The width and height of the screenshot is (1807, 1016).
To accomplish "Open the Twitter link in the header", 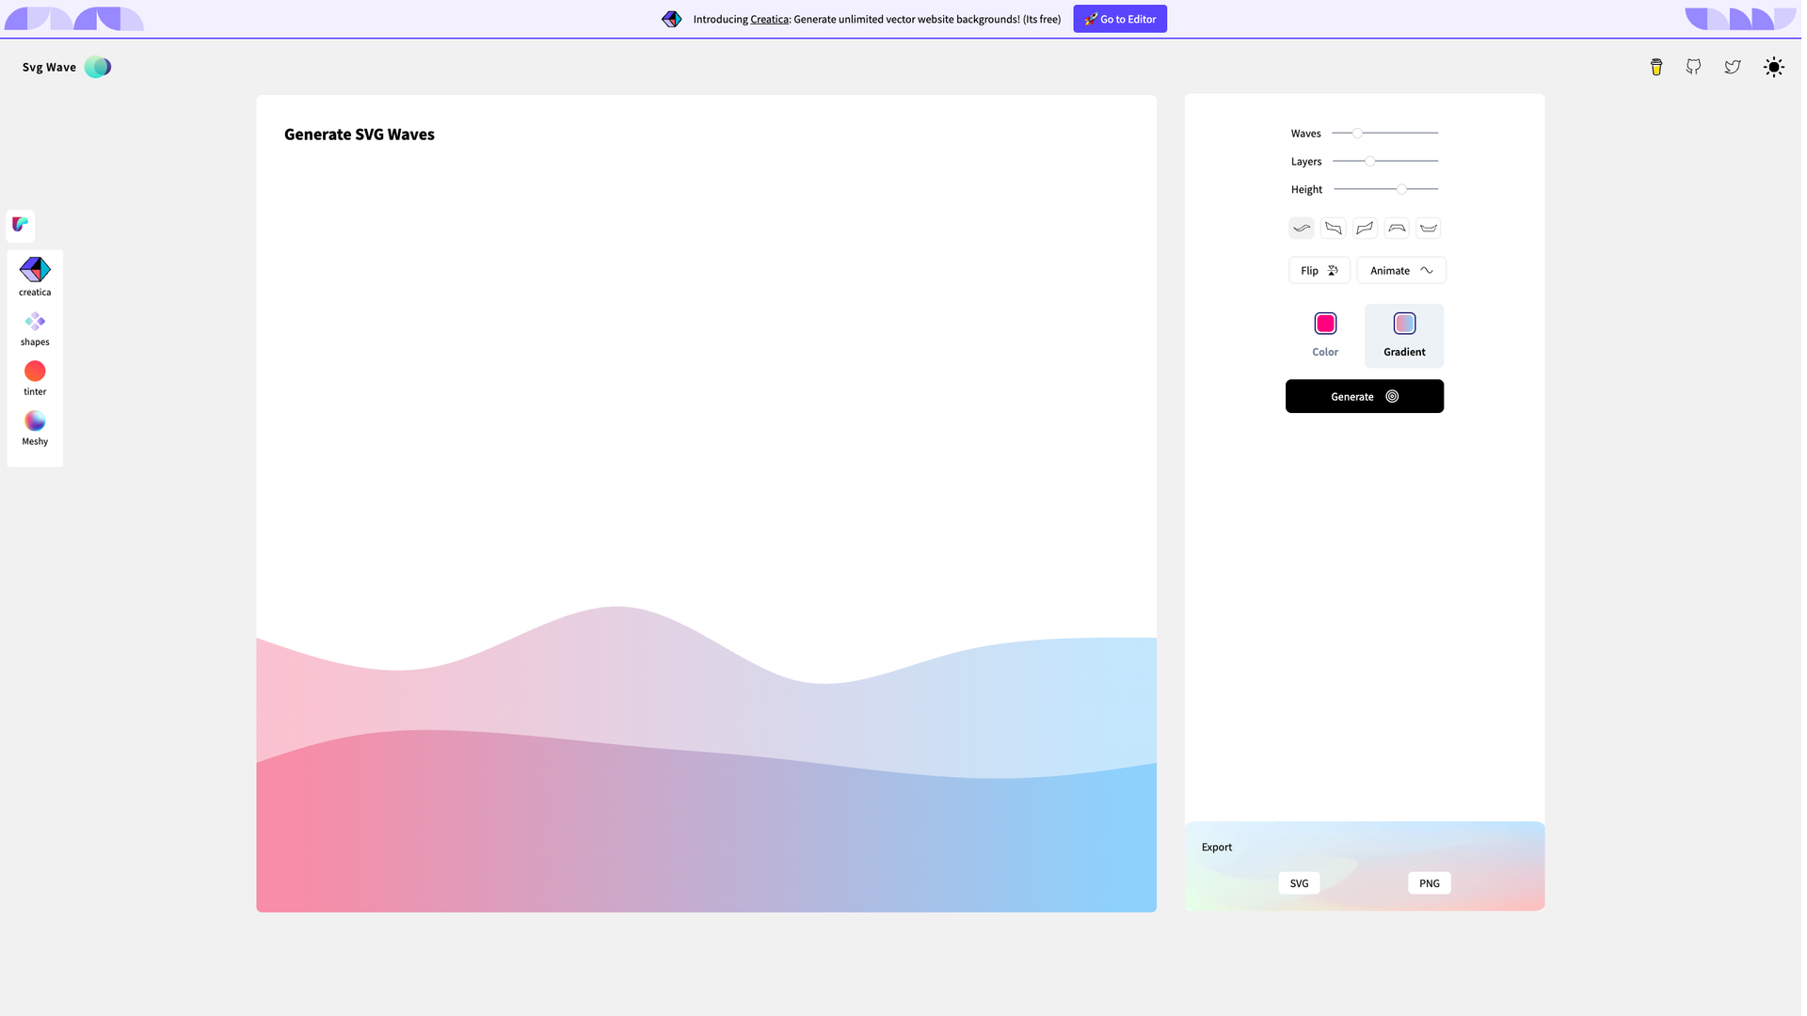I will tap(1733, 67).
